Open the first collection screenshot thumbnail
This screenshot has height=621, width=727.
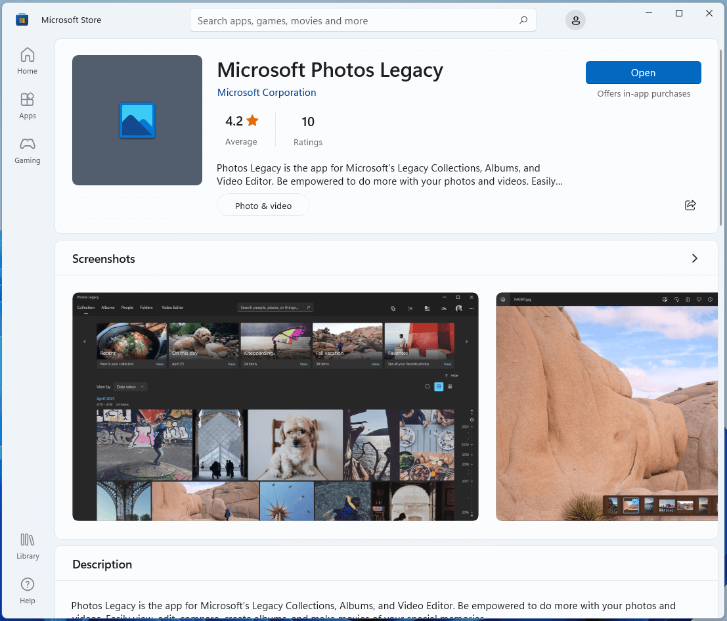275,407
